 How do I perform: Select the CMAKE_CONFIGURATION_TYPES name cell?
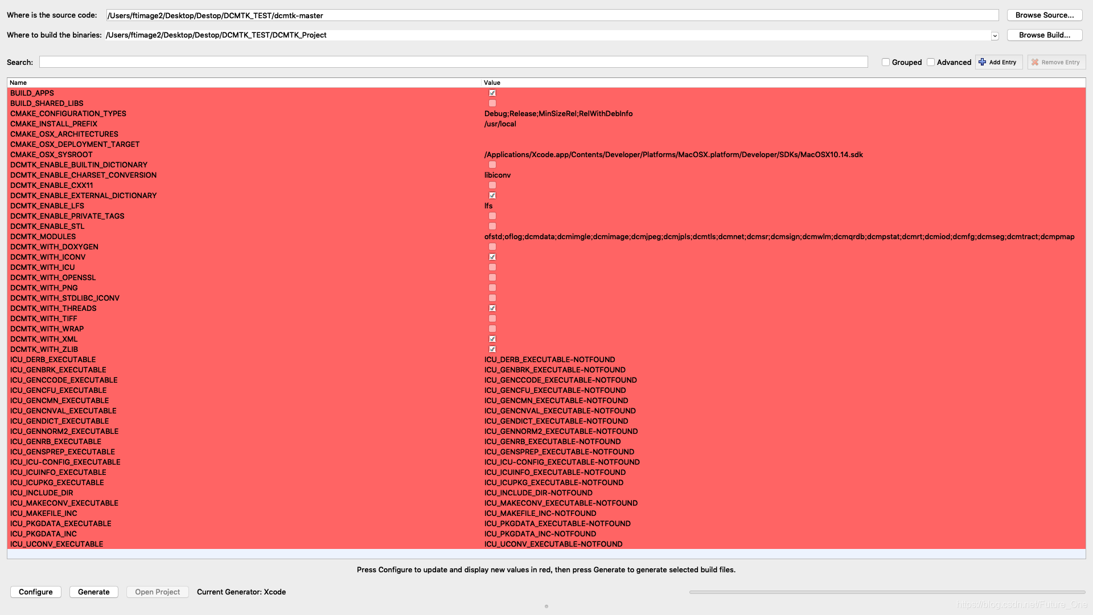68,113
